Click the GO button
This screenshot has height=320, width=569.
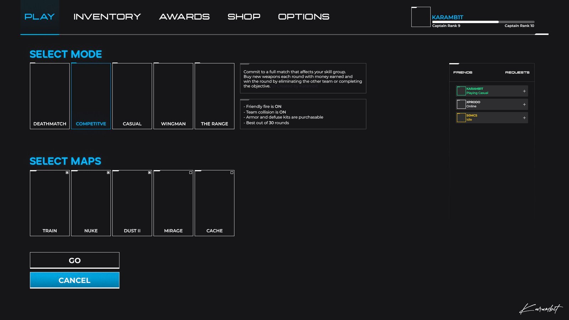(x=75, y=260)
